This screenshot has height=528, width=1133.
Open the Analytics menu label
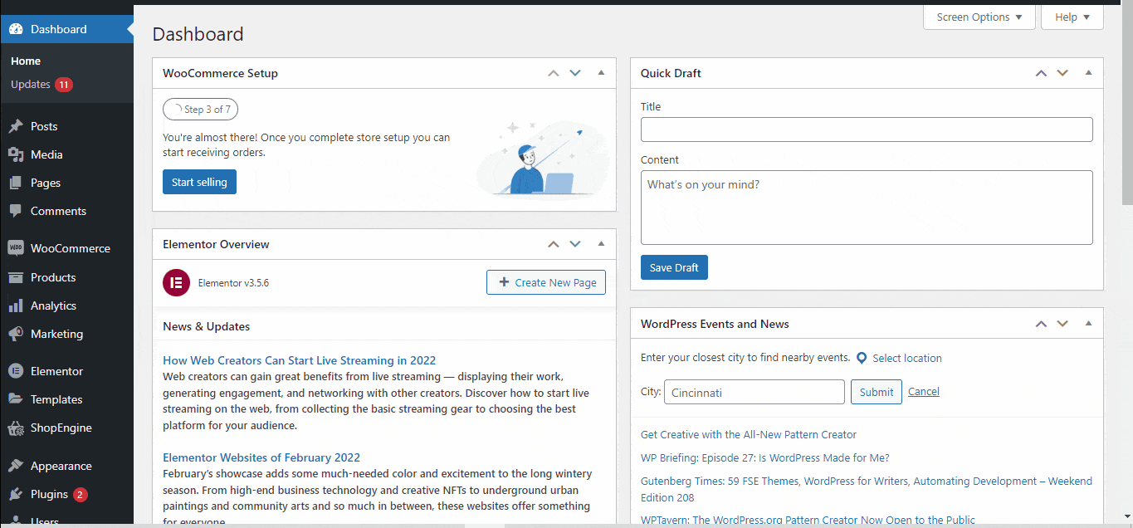53,306
